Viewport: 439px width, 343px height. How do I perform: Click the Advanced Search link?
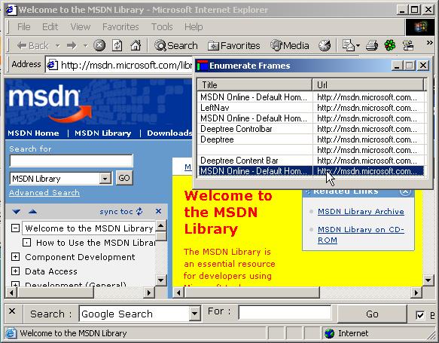[44, 193]
